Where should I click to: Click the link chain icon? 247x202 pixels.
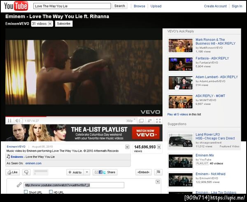coord(19,185)
